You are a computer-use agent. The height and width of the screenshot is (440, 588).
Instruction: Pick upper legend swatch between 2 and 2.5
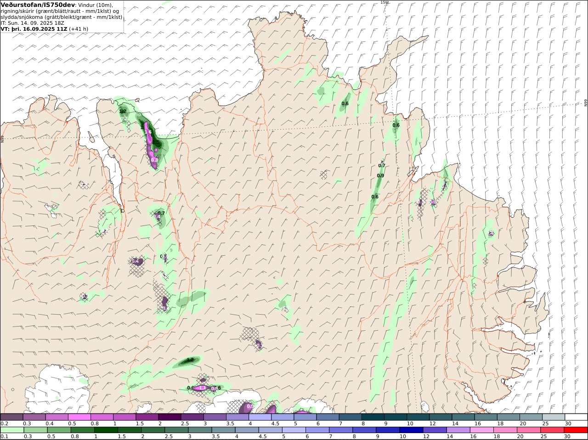click(x=170, y=417)
